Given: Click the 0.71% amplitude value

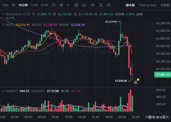Looking at the screenshot, I should [x=10, y=18].
